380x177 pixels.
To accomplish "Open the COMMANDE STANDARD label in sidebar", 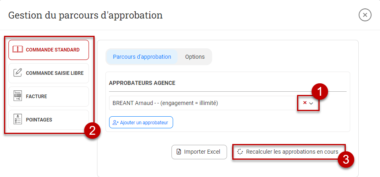I will [x=52, y=50].
